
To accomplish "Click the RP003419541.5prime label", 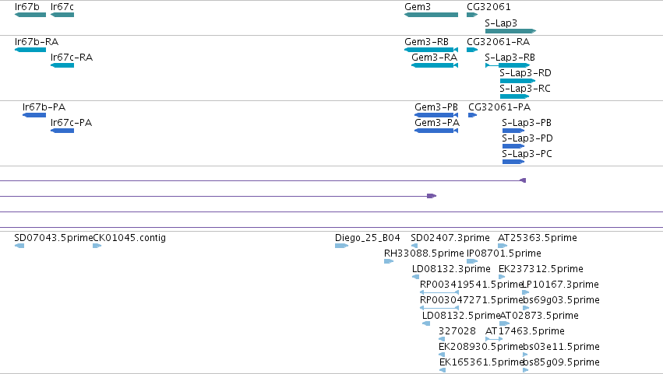I will coord(471,285).
